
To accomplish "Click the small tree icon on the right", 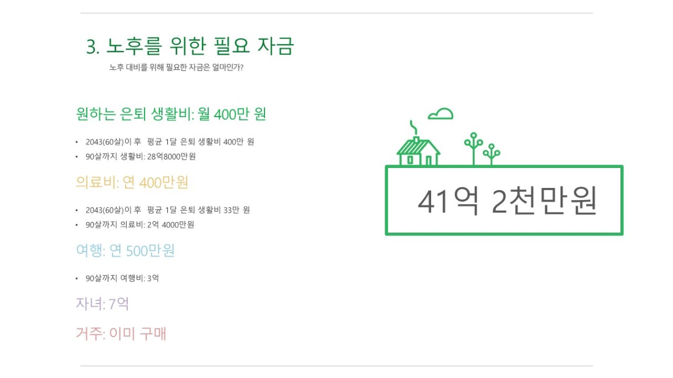I will point(491,154).
